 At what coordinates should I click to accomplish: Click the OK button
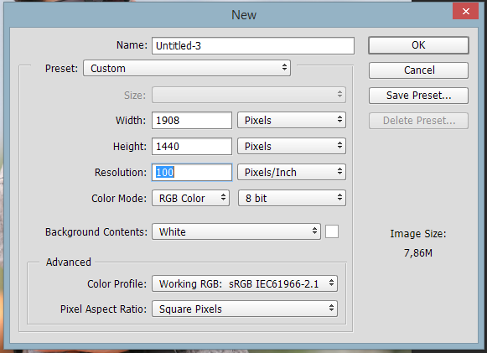(418, 45)
